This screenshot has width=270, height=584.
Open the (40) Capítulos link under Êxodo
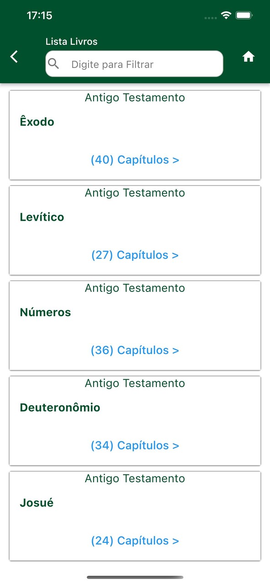click(x=135, y=160)
